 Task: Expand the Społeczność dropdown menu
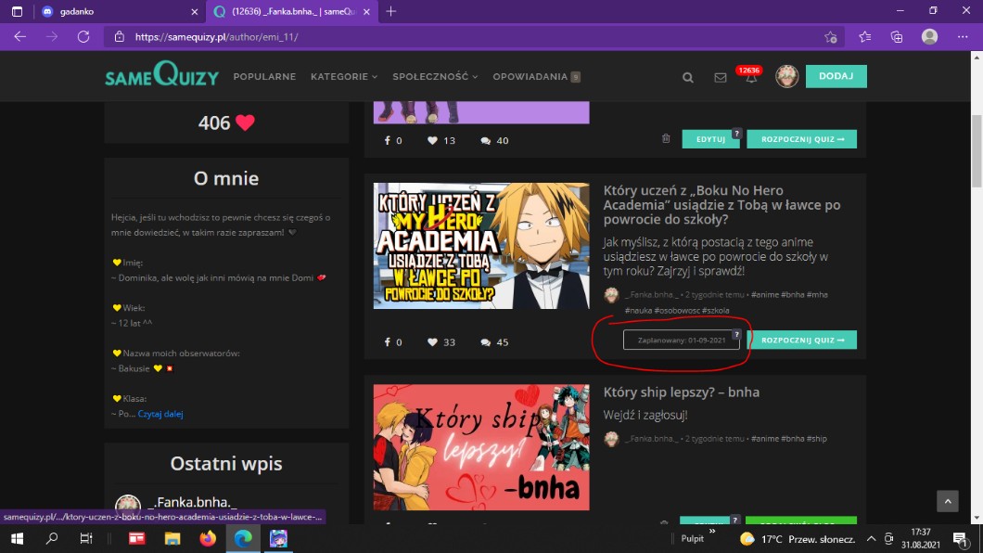pyautogui.click(x=435, y=77)
